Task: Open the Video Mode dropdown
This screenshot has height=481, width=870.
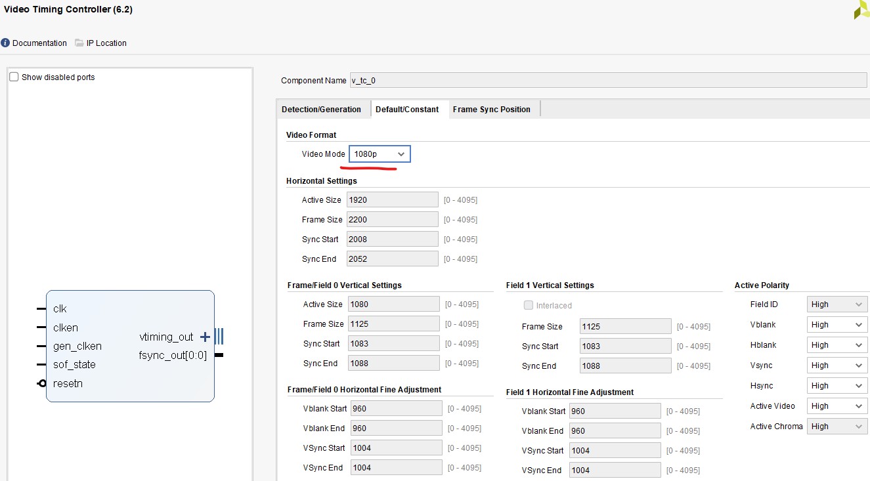Action: coord(380,154)
